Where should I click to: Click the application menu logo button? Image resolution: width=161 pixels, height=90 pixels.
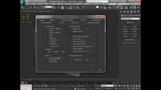[x=22, y=2]
